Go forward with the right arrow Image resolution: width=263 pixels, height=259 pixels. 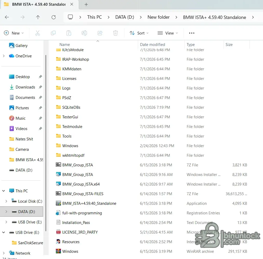coord(23,17)
